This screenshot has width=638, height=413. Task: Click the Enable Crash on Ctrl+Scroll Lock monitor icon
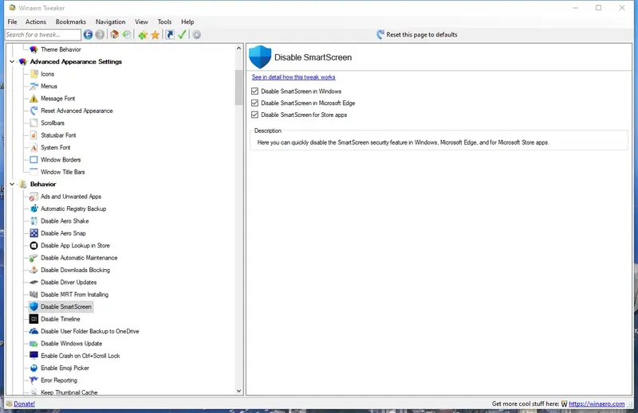click(33, 356)
